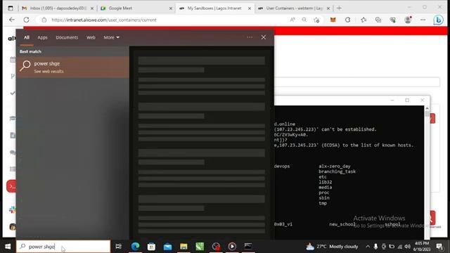
Task: Switch to the User Containers webterm tab
Action: click(x=294, y=8)
